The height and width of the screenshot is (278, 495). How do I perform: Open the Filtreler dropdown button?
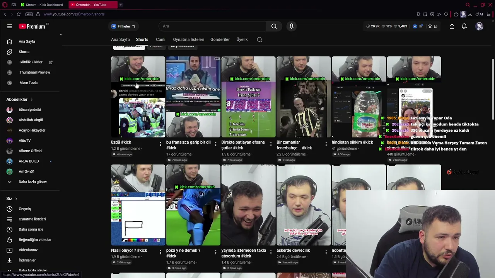(x=123, y=26)
